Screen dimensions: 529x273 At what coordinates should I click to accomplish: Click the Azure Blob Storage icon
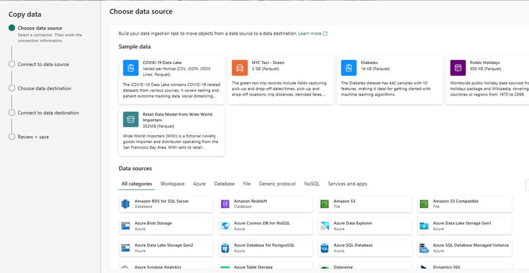pos(126,226)
